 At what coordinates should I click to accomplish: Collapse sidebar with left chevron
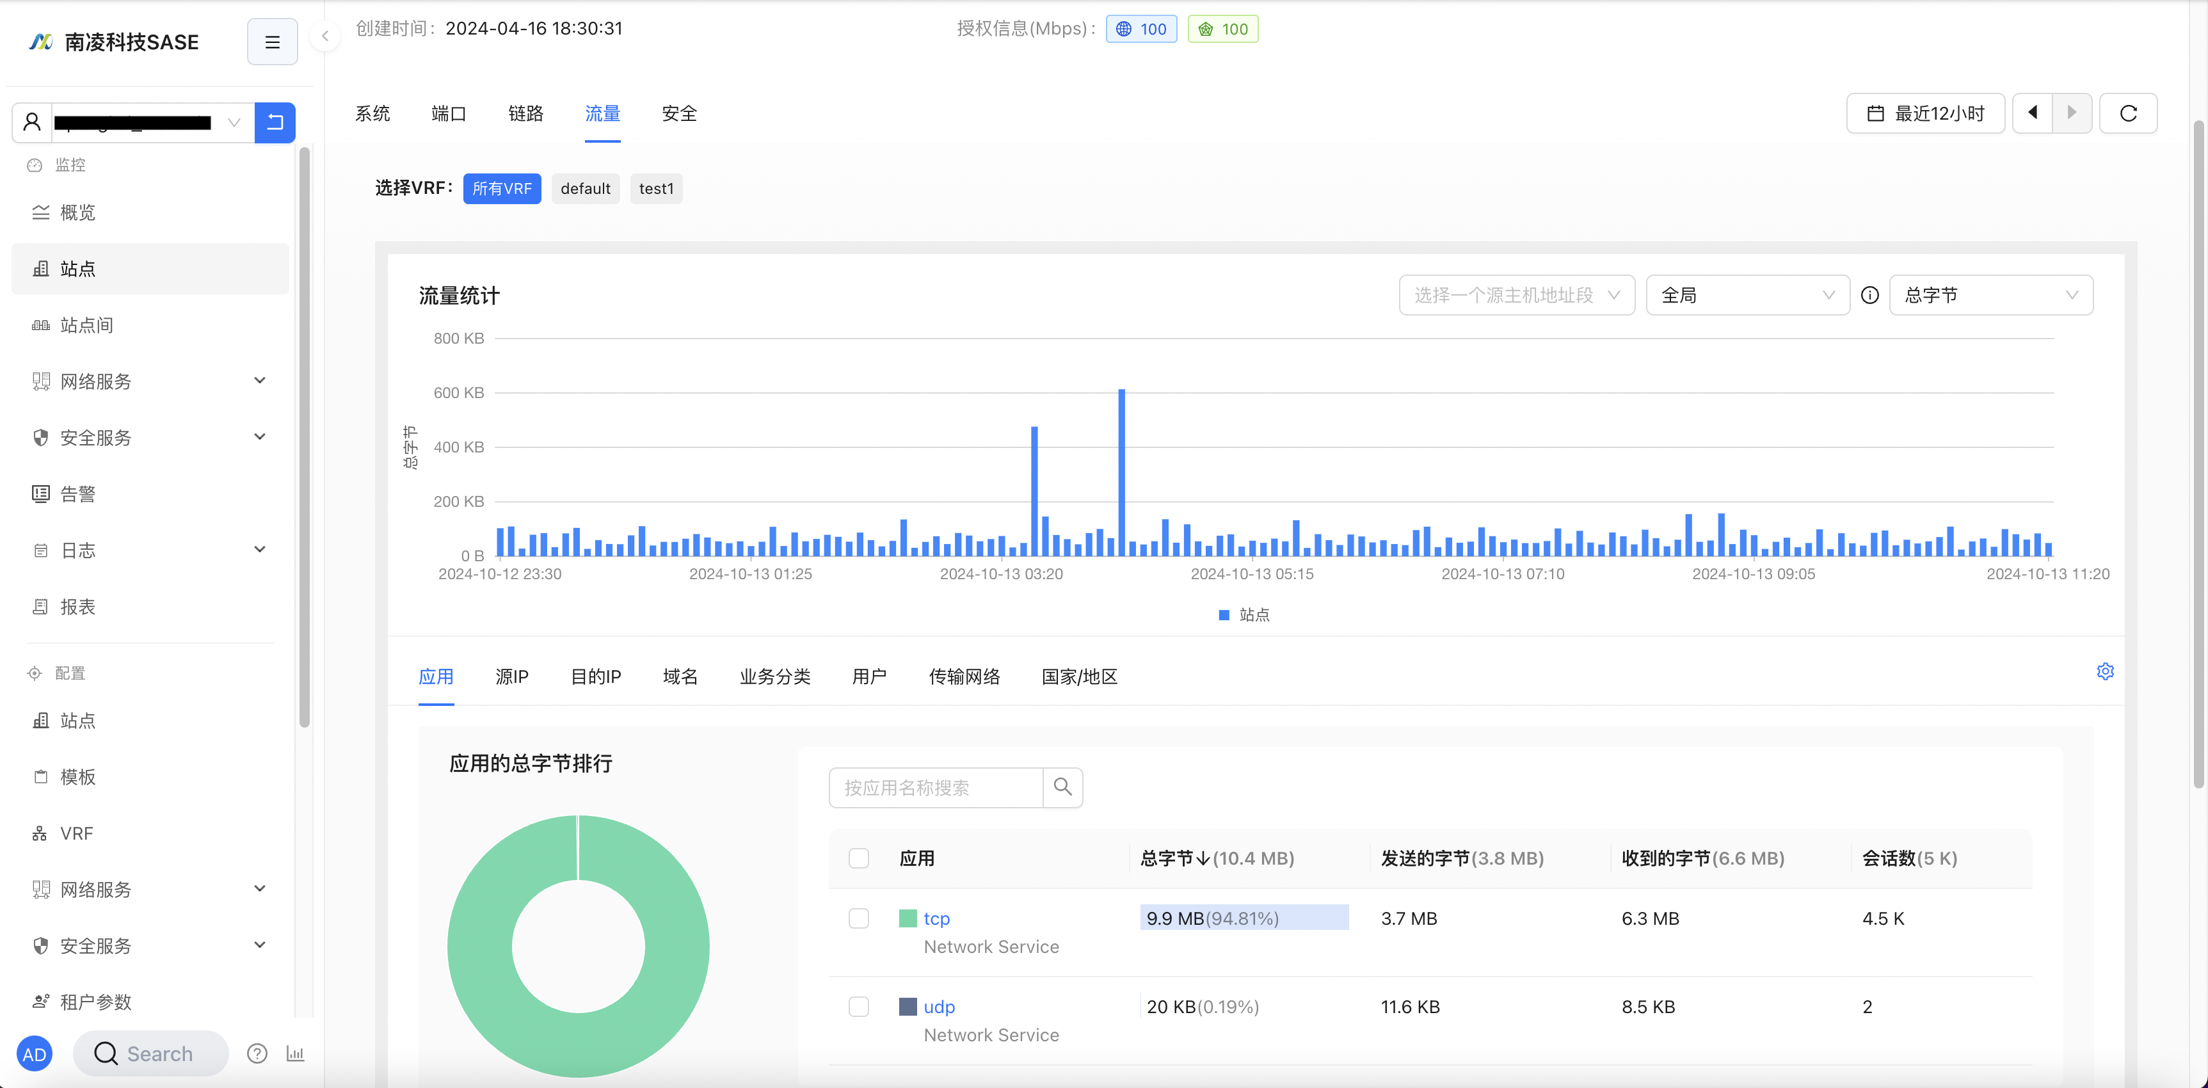[x=325, y=36]
